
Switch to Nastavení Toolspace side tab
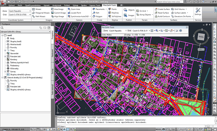pos(52,53)
